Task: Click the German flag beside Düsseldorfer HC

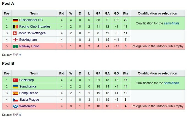Action: click(x=15, y=20)
